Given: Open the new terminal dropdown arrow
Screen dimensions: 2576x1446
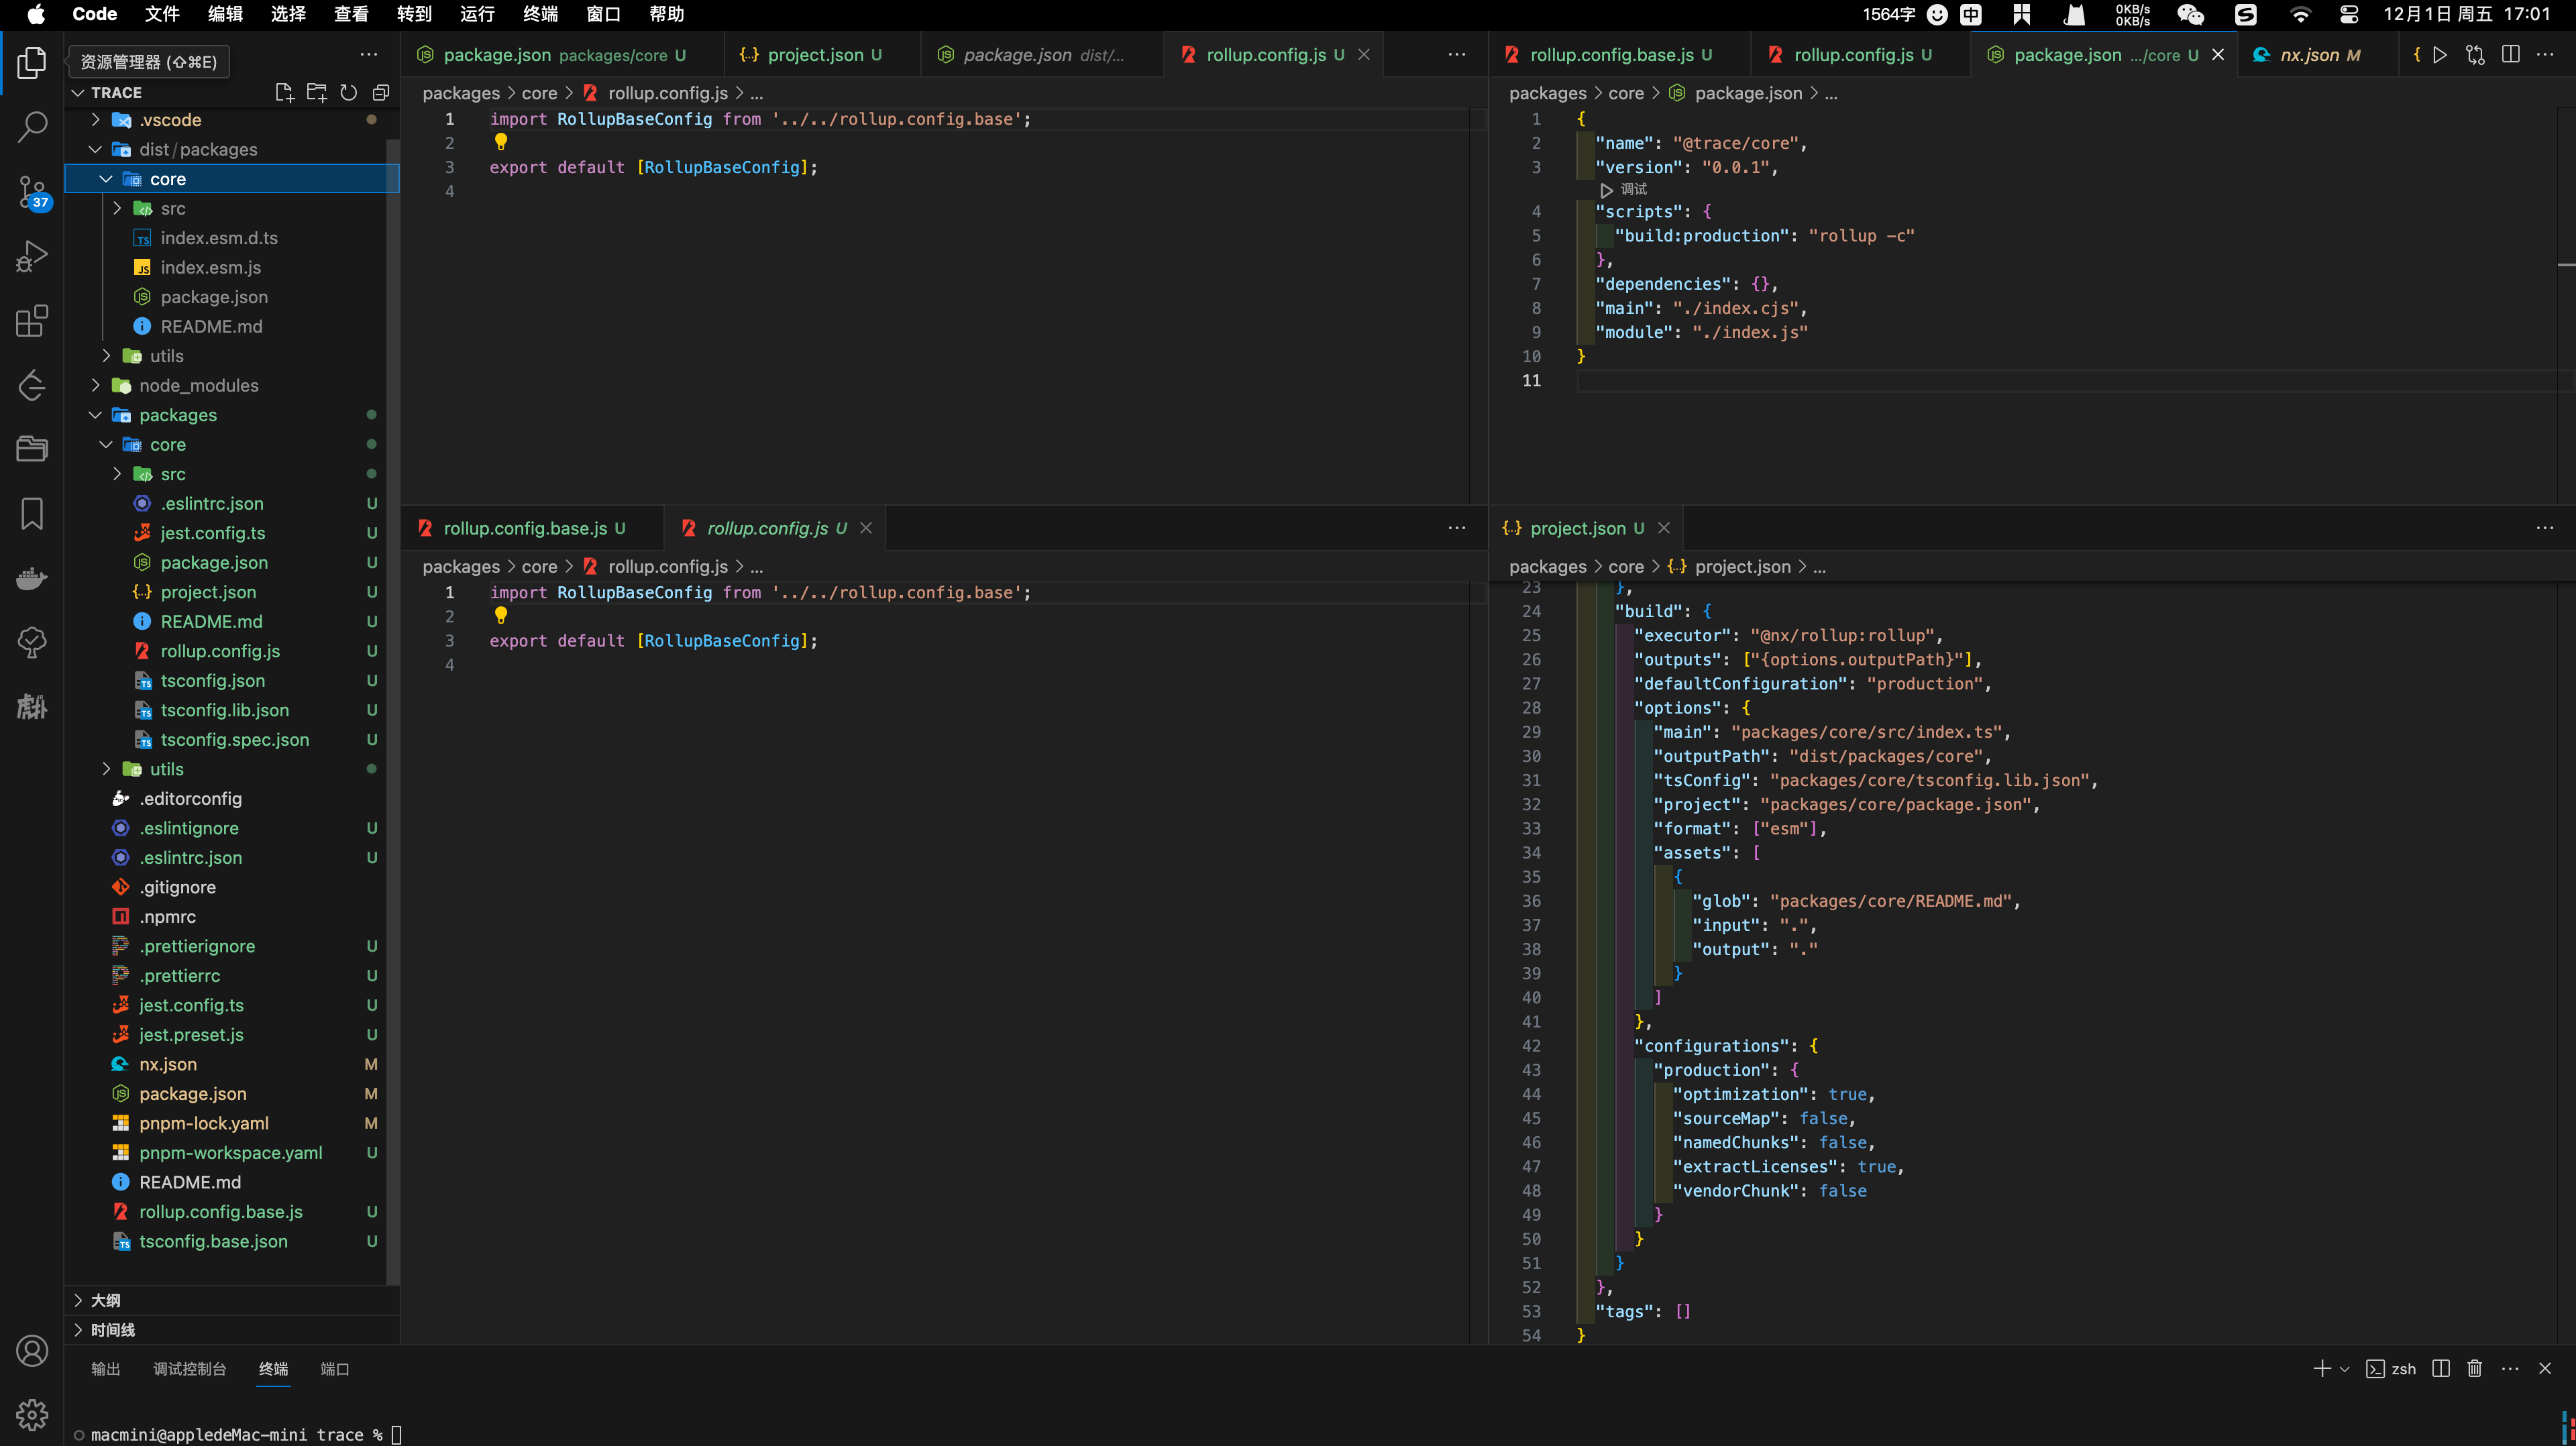Looking at the screenshot, I should pos(2344,1368).
